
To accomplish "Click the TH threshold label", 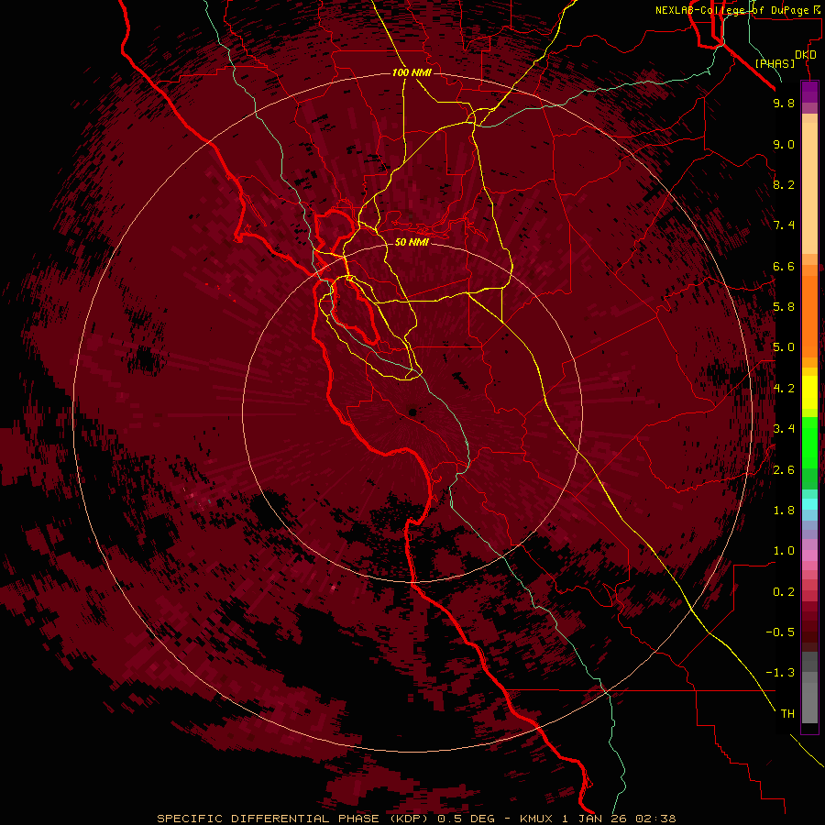I will click(x=787, y=714).
